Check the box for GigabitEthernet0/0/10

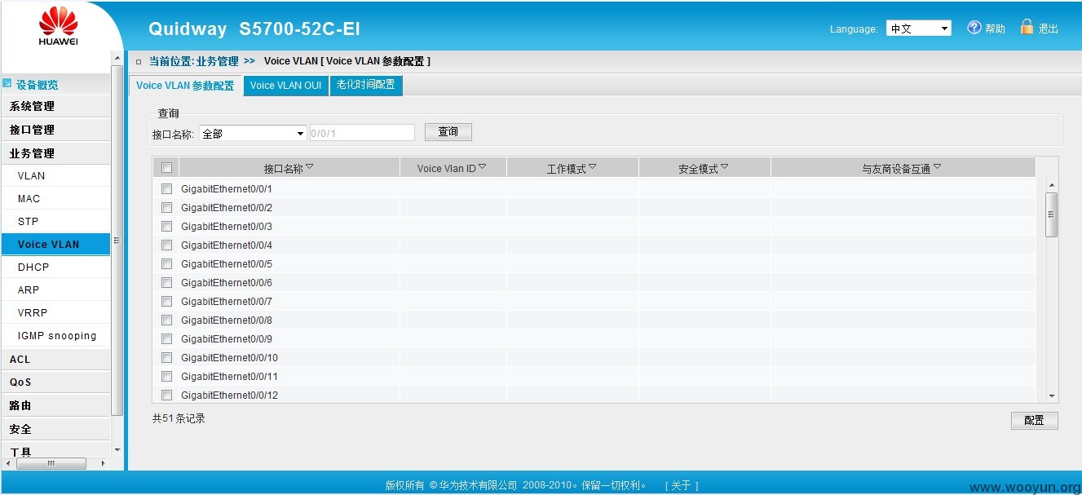[x=166, y=358]
